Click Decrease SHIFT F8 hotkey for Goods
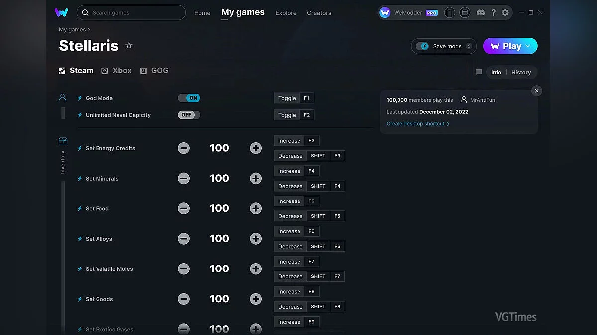The width and height of the screenshot is (597, 335). pos(309,307)
